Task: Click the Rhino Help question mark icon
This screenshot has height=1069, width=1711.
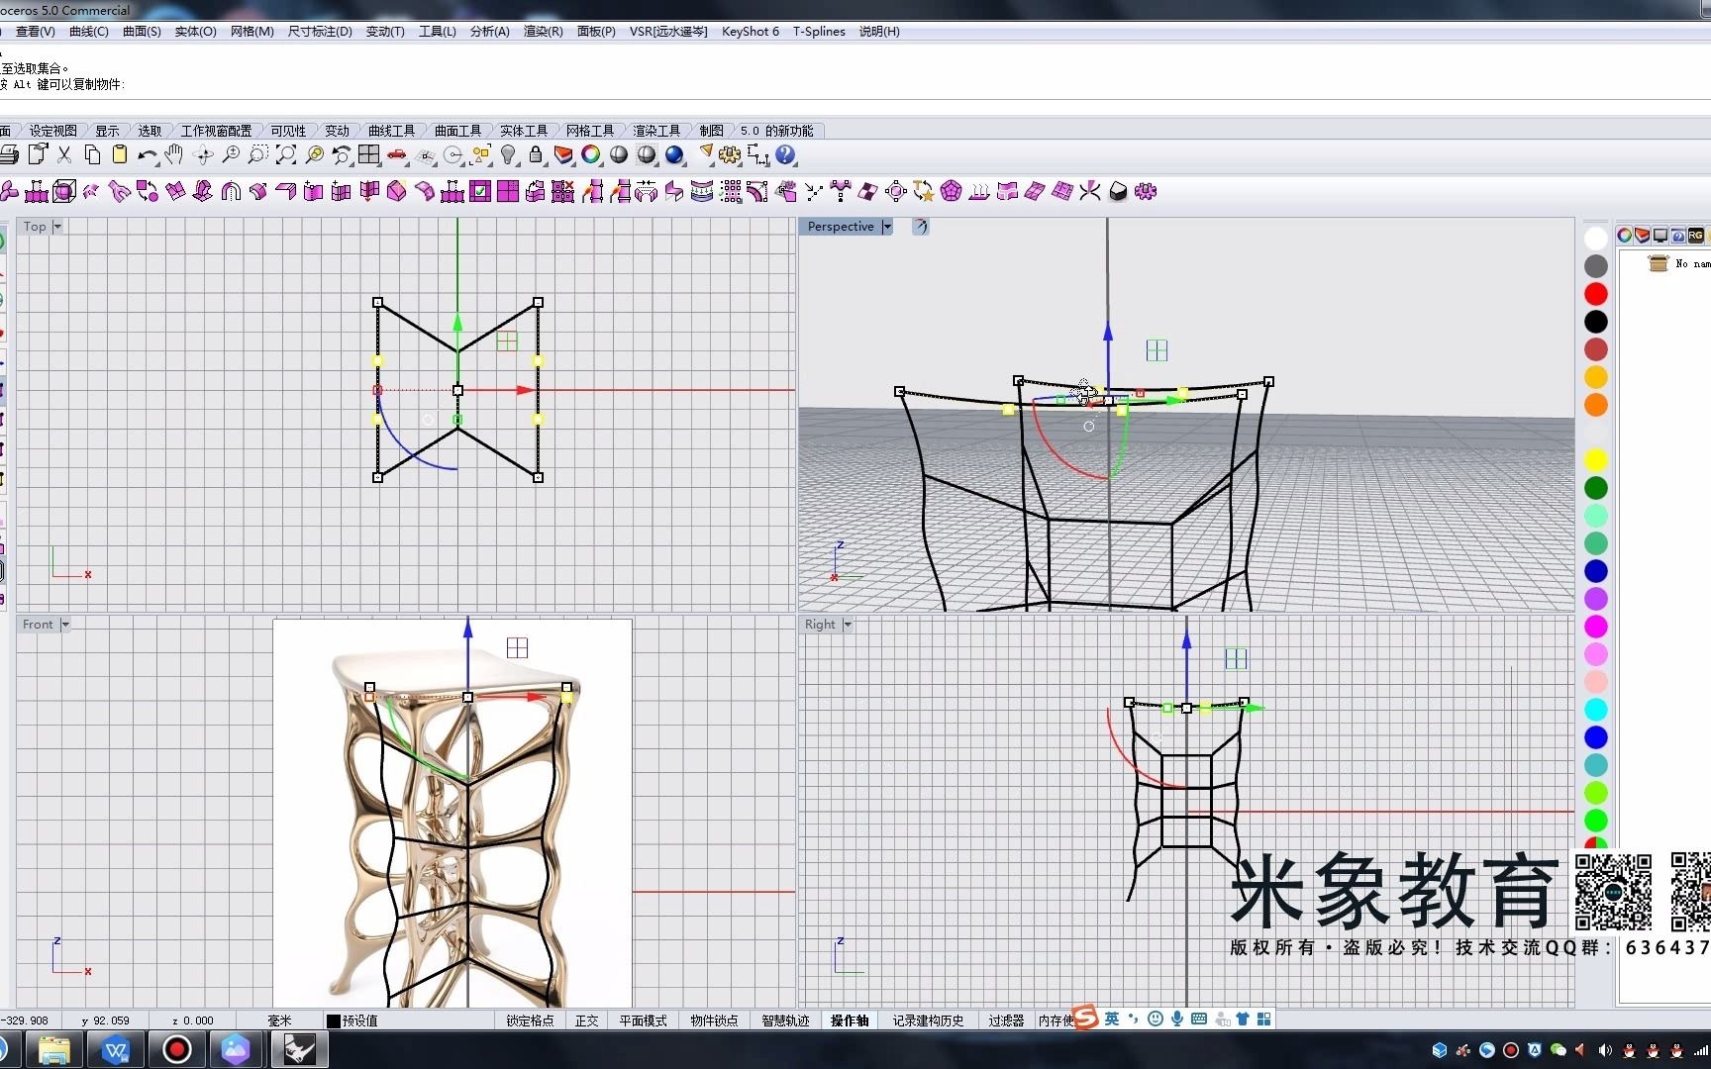Action: (x=784, y=155)
